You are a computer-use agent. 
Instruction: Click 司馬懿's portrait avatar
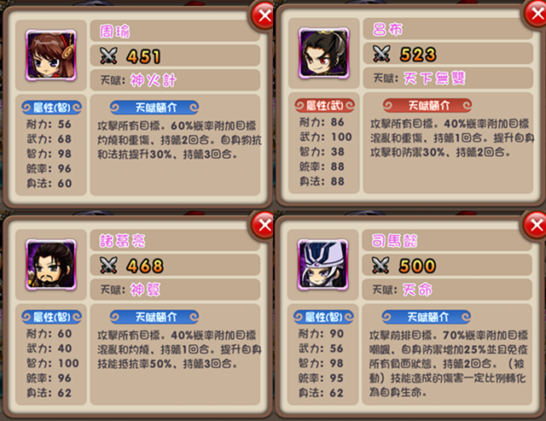(322, 265)
